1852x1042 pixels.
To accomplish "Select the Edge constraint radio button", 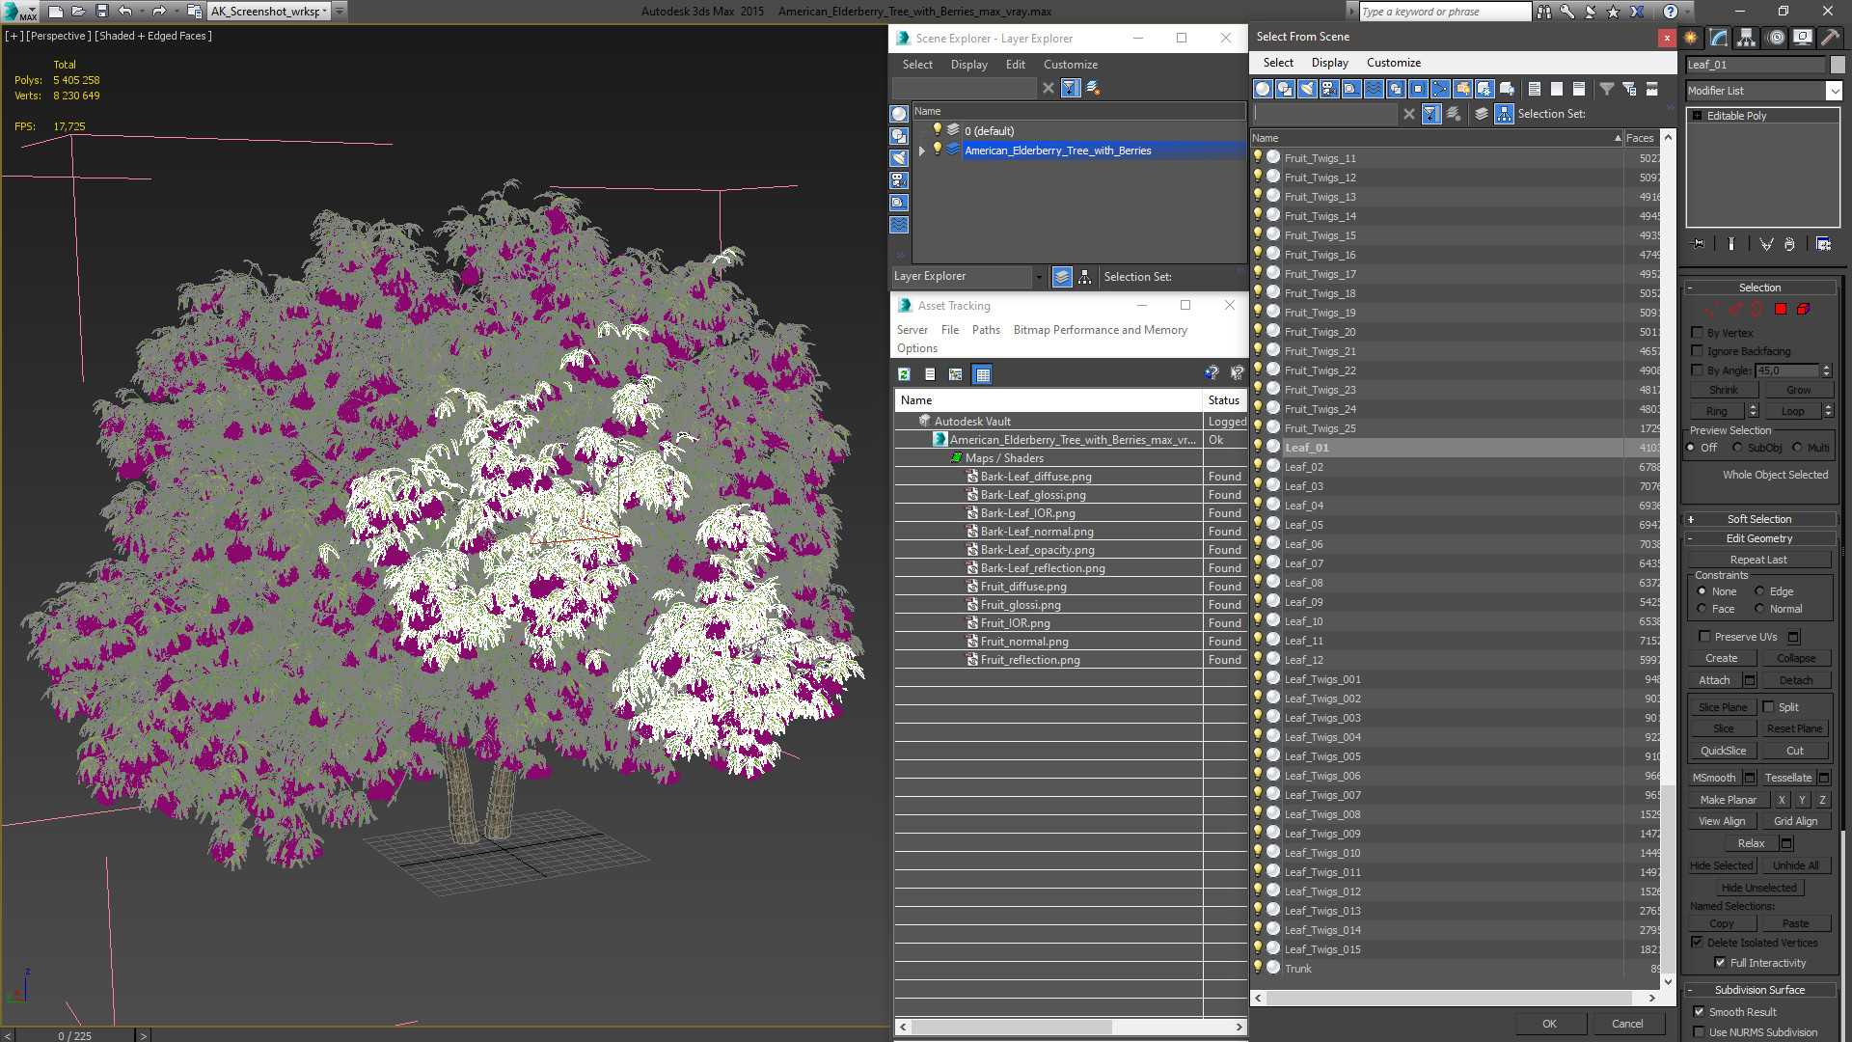I will [1759, 591].
